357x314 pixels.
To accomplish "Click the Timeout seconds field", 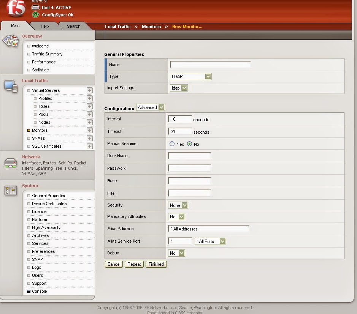I will [x=180, y=131].
